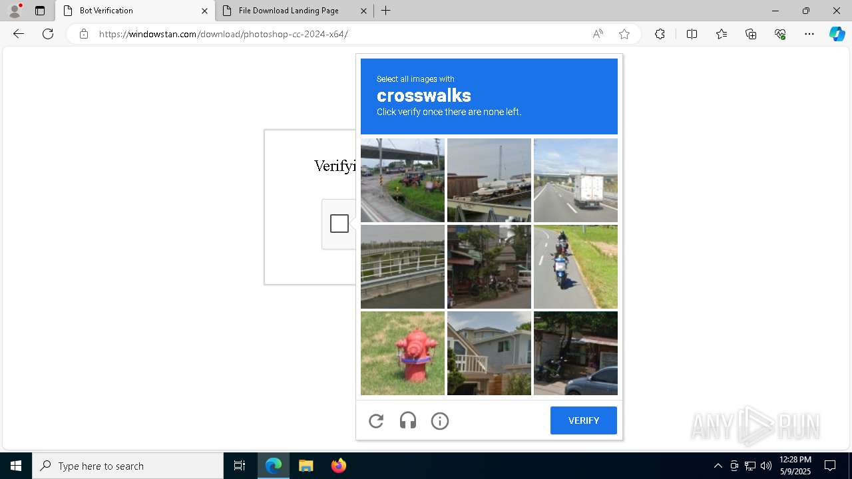This screenshot has width=852, height=479.
Task: Click Edge icon on taskbar
Action: [274, 466]
